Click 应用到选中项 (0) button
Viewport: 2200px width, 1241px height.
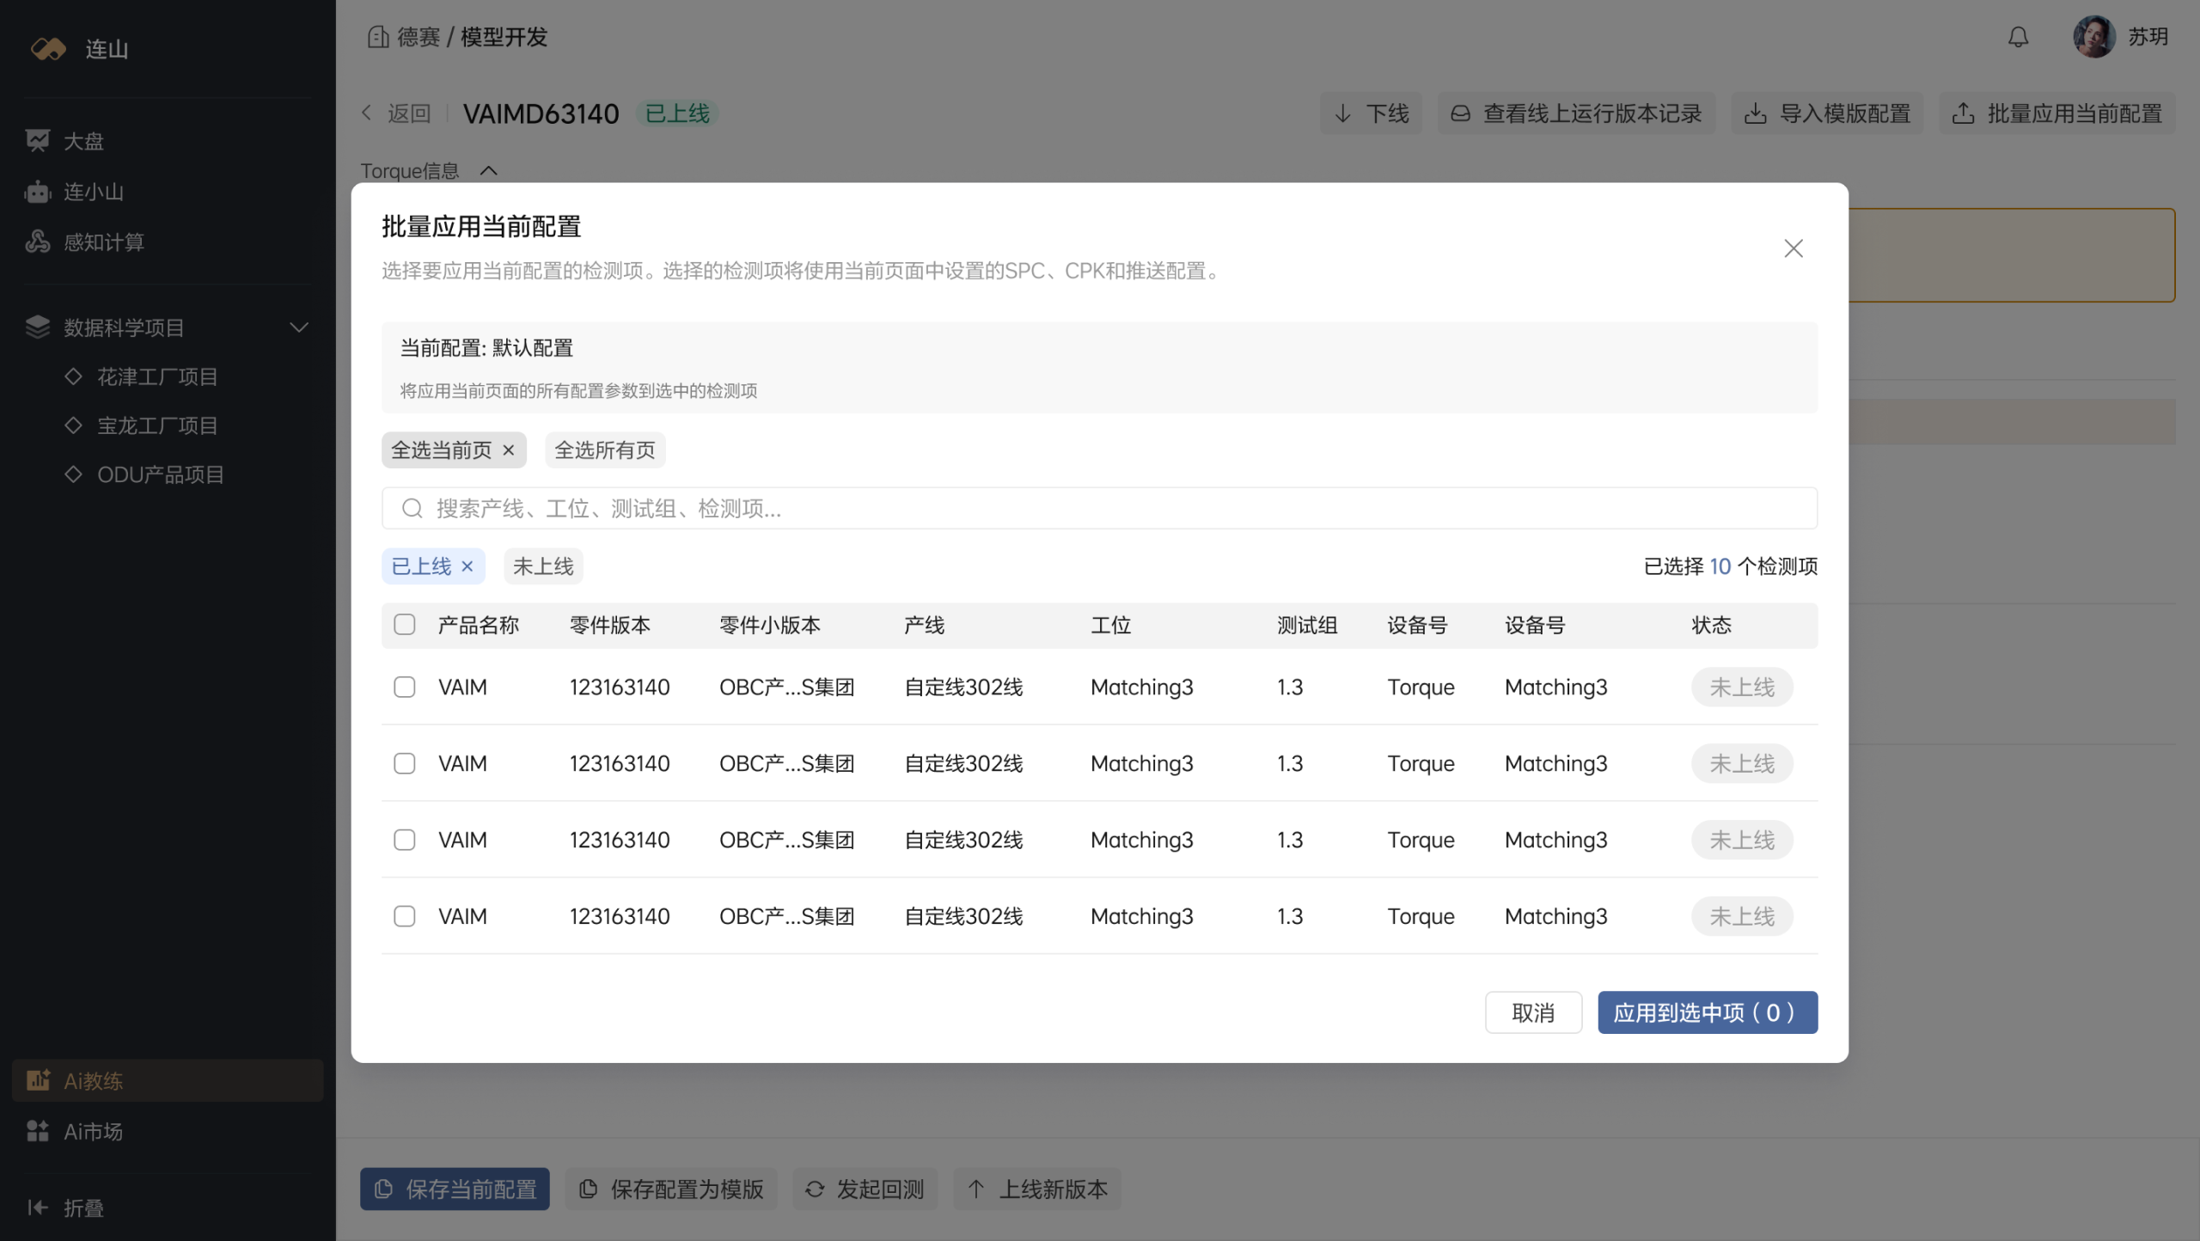pyautogui.click(x=1707, y=1012)
